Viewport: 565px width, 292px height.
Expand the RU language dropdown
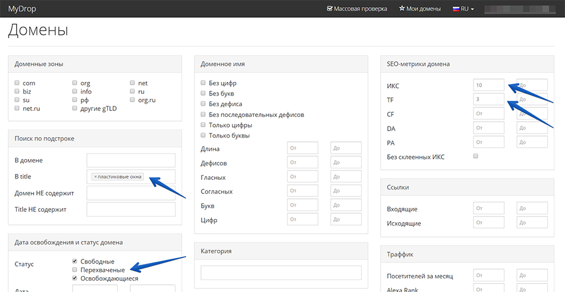coord(463,9)
